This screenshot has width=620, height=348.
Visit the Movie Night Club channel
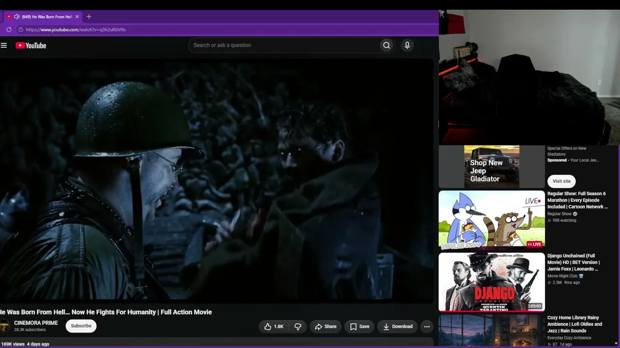562,276
